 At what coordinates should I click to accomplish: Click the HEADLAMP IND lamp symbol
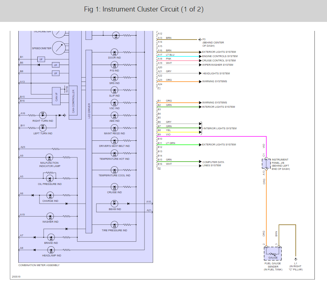point(51,250)
